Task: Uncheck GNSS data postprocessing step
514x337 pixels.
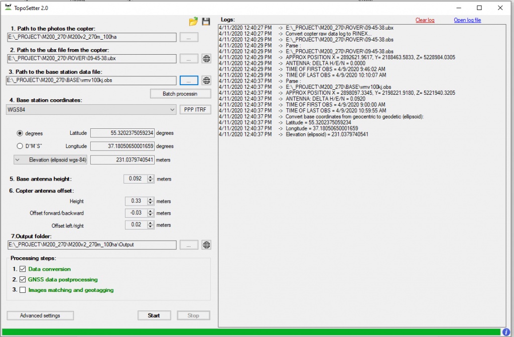Action: (x=23, y=280)
